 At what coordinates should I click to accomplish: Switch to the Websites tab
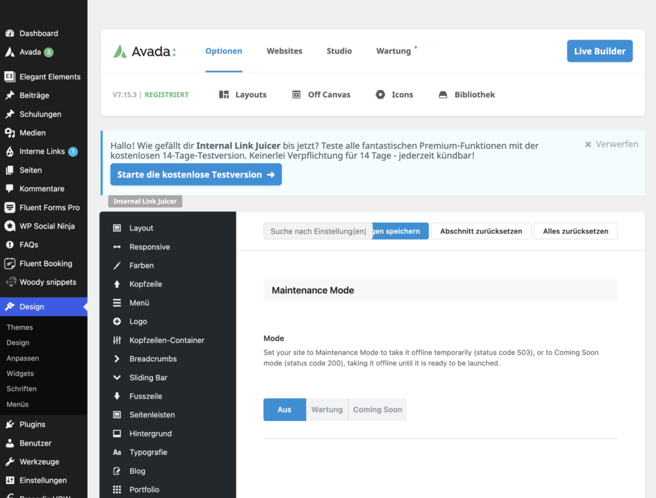pos(284,51)
